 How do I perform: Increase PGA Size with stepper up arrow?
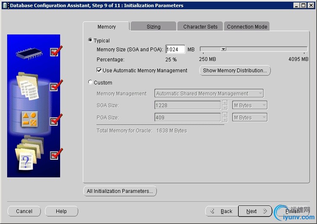click(225, 115)
